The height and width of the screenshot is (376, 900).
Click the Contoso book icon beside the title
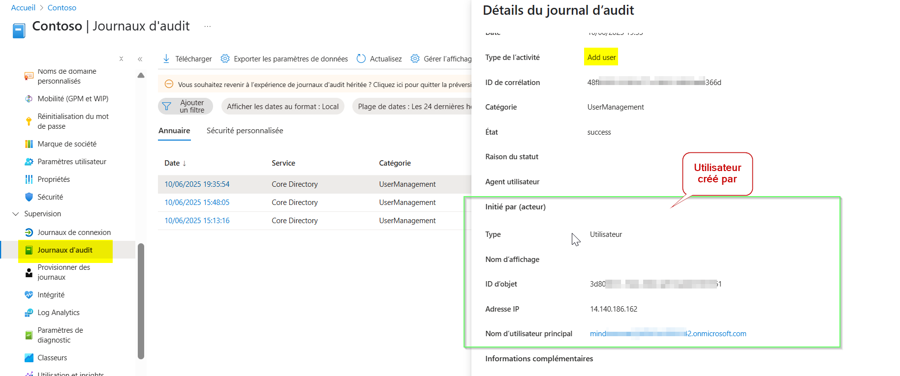[x=19, y=30]
